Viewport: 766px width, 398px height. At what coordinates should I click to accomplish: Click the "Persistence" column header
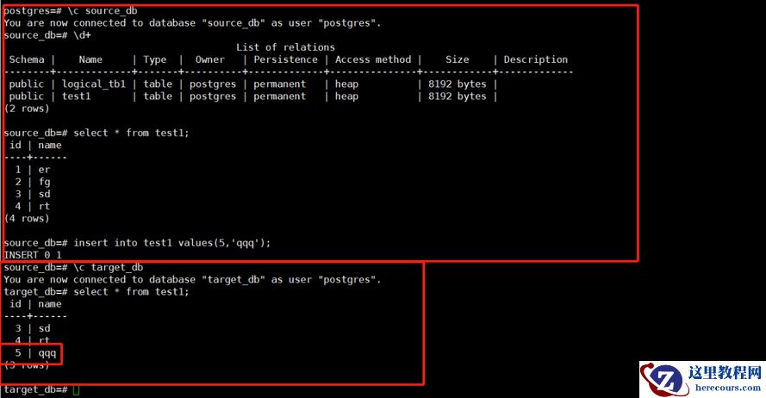[x=286, y=59]
